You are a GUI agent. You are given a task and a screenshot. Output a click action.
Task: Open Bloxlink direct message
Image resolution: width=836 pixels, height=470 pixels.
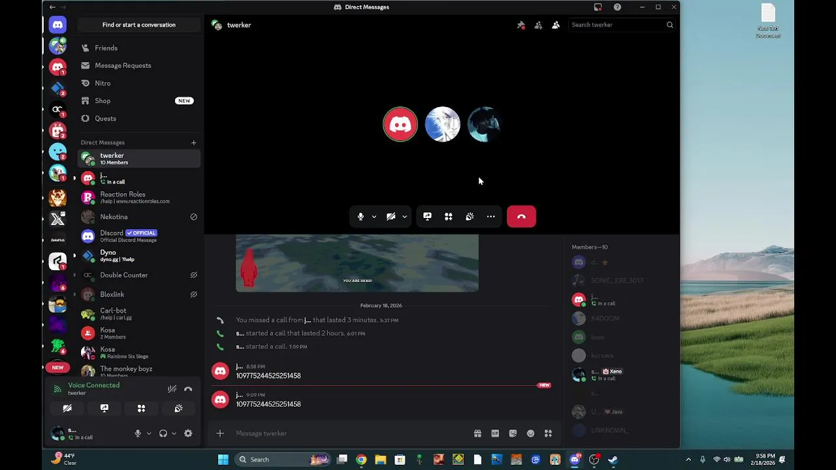click(x=138, y=294)
